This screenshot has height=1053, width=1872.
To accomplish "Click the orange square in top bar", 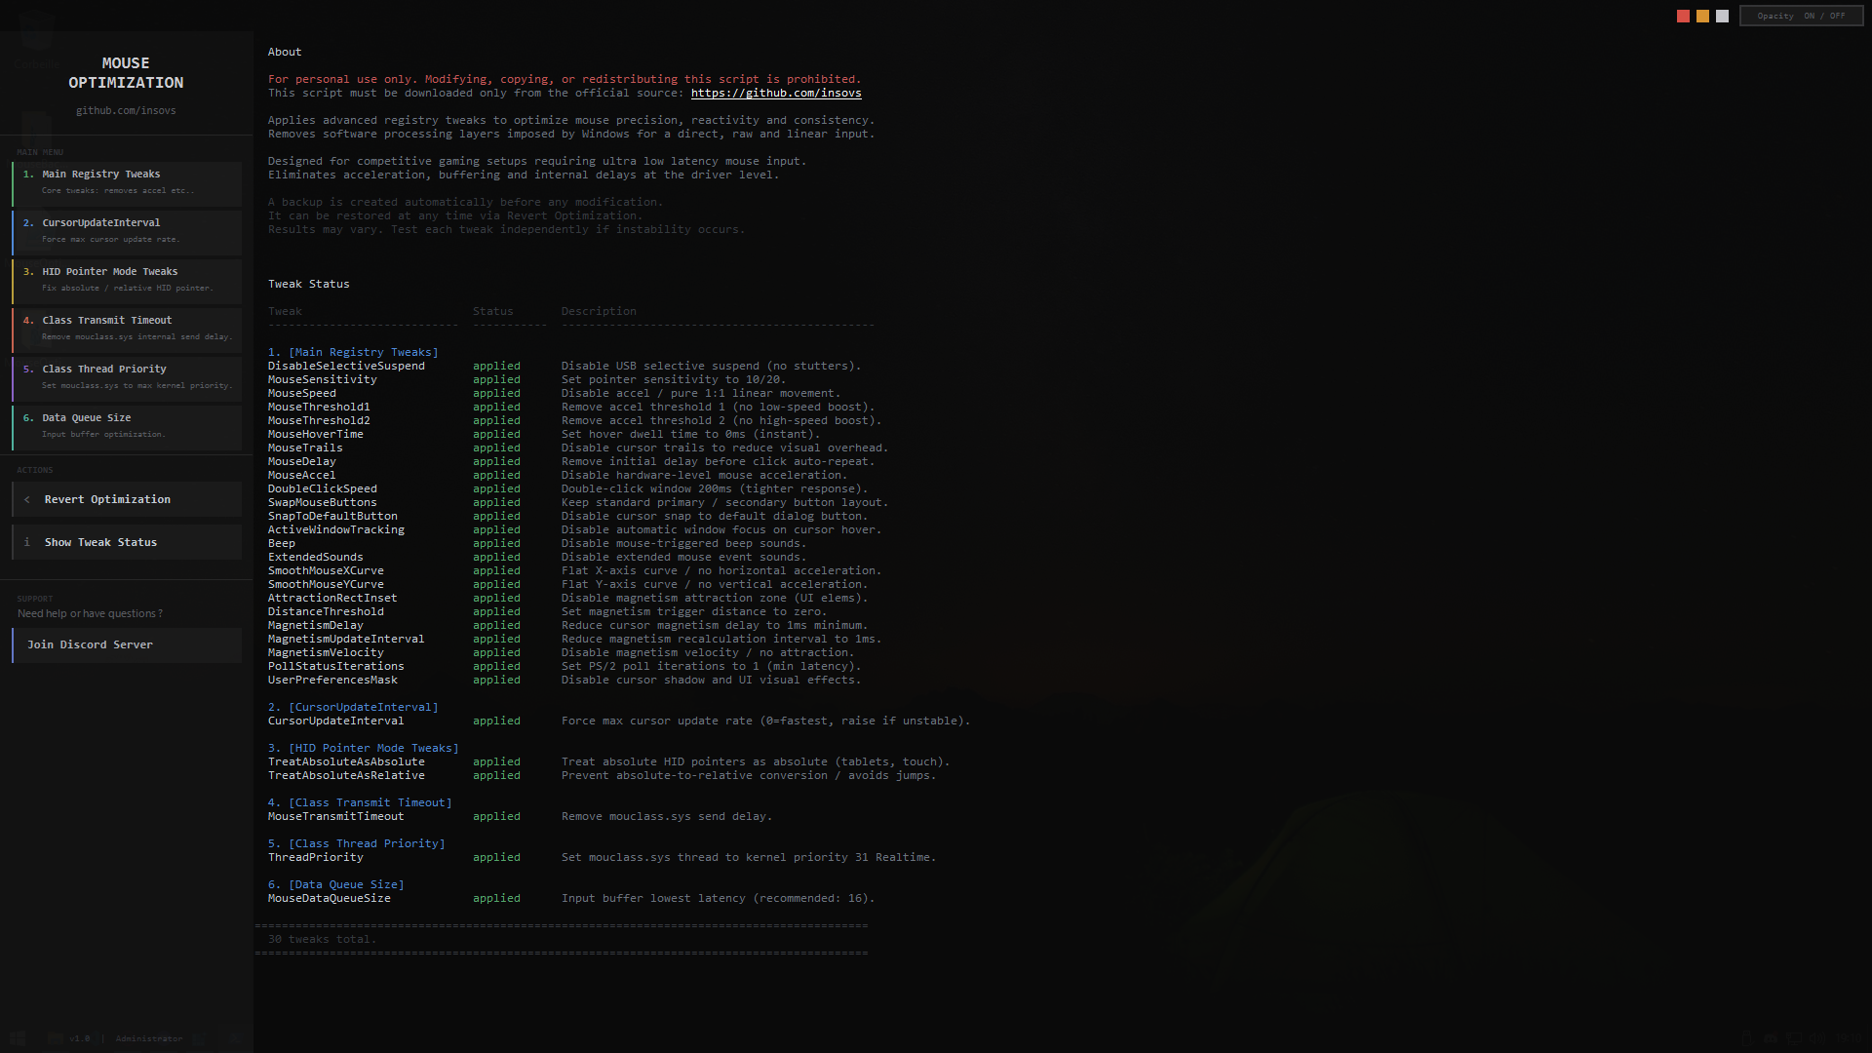I will pyautogui.click(x=1702, y=16).
